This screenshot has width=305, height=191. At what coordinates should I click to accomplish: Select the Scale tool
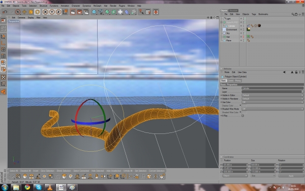30,12
